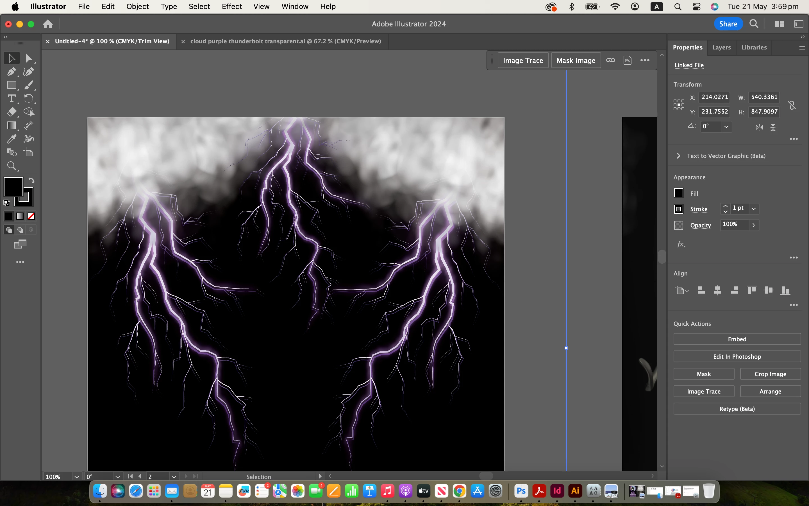
Task: Switch to the Layers tab
Action: click(721, 47)
